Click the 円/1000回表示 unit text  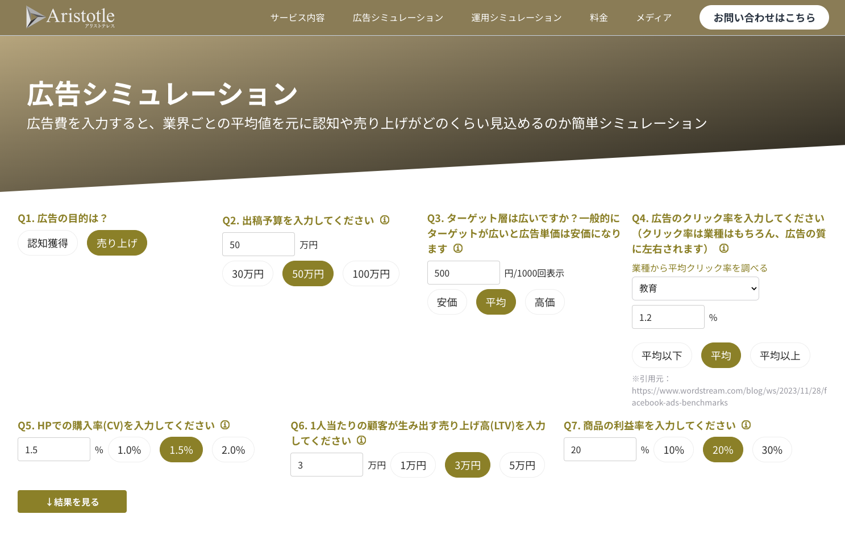pyautogui.click(x=534, y=273)
